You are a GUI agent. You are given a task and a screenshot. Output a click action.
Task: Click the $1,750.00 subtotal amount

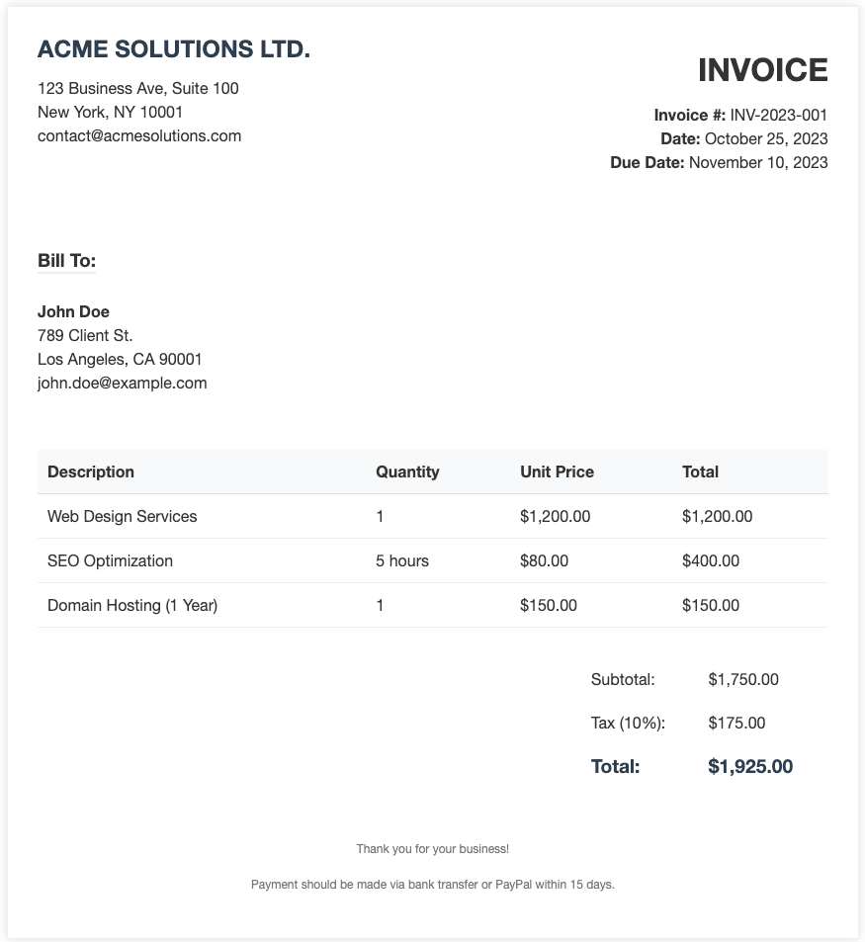click(x=743, y=680)
